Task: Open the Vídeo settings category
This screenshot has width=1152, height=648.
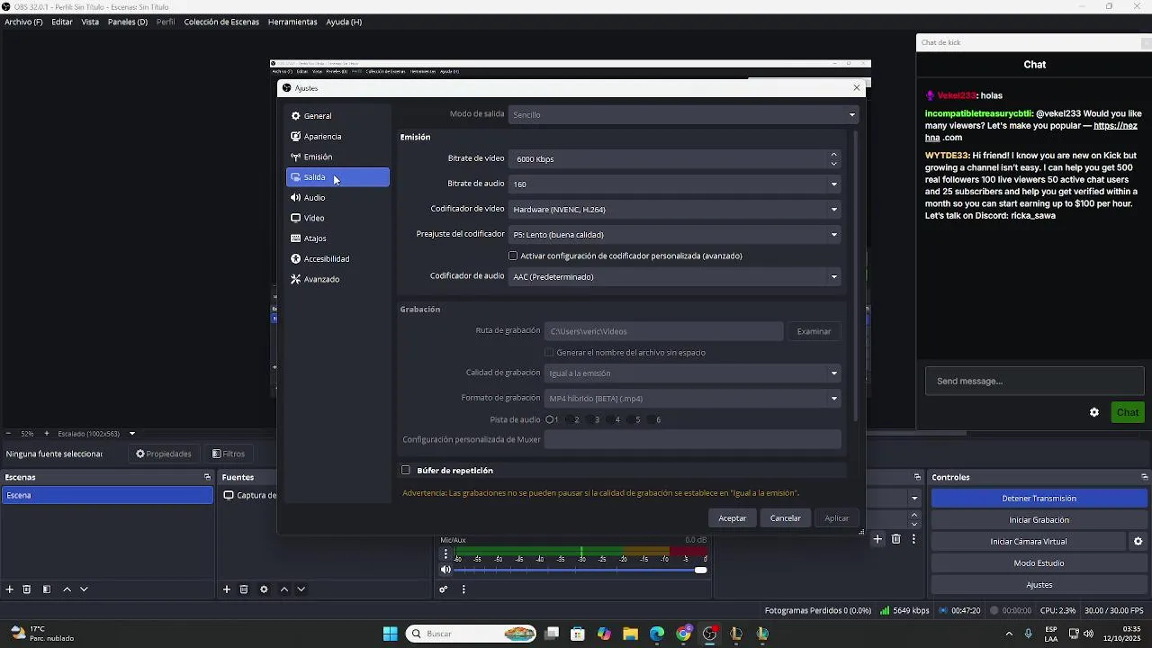Action: point(337,218)
